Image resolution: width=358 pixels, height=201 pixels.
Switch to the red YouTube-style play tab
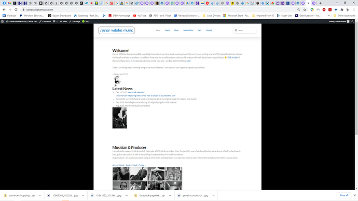(208, 3)
